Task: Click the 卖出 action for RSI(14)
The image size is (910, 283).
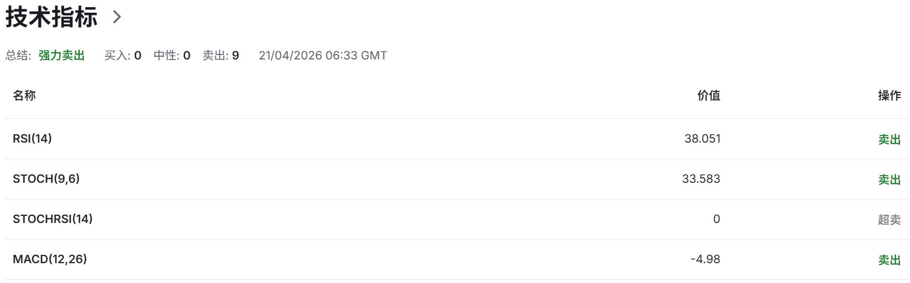Action: click(889, 139)
